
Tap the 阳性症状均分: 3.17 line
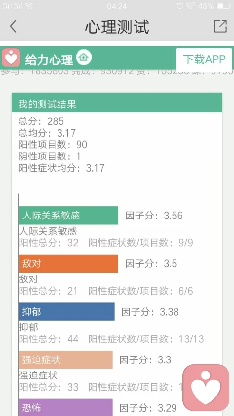61,168
